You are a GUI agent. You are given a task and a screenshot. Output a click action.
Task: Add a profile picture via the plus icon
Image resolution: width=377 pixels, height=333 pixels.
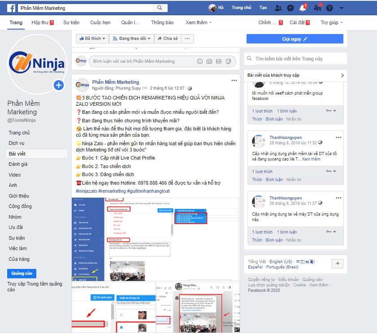click(x=59, y=85)
